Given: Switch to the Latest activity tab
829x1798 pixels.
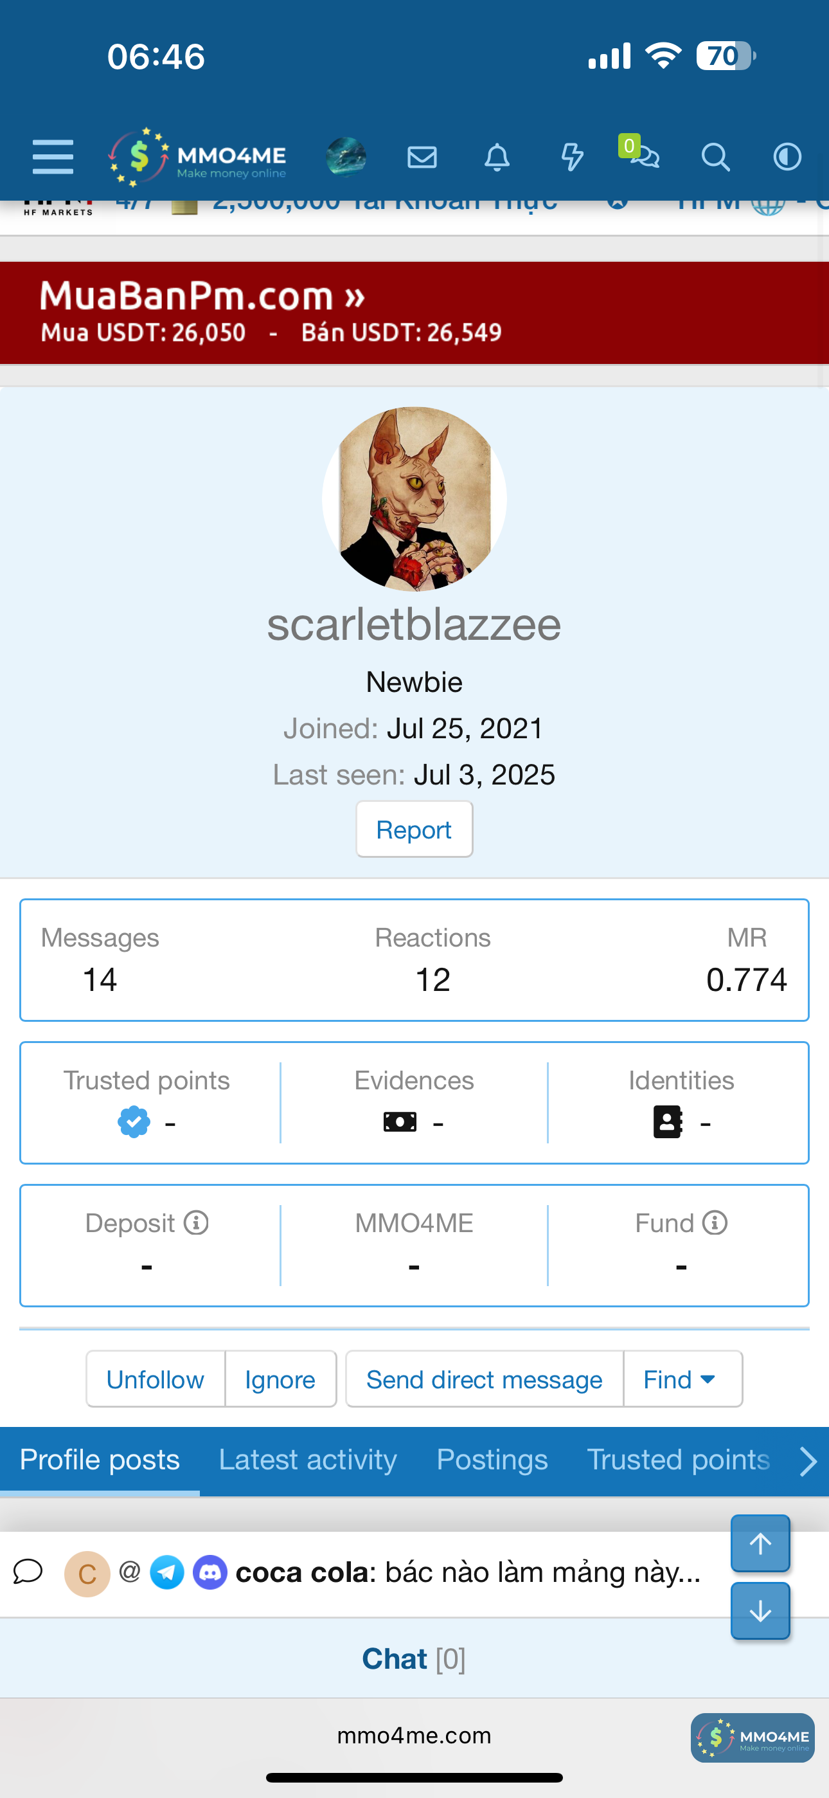Looking at the screenshot, I should pyautogui.click(x=308, y=1460).
